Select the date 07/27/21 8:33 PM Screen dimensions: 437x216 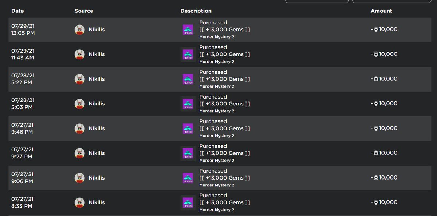point(23,202)
